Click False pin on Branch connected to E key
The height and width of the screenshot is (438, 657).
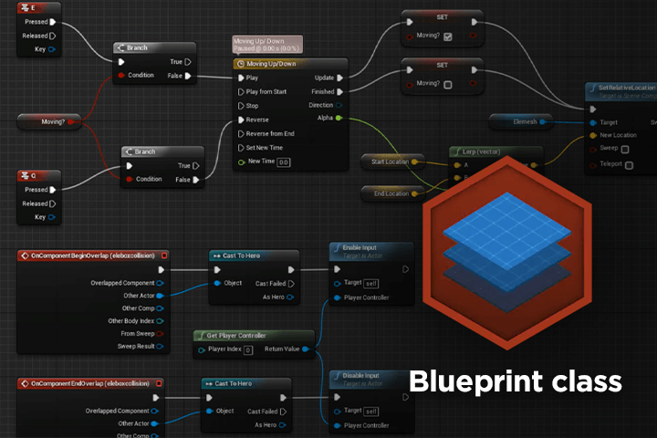pyautogui.click(x=188, y=76)
